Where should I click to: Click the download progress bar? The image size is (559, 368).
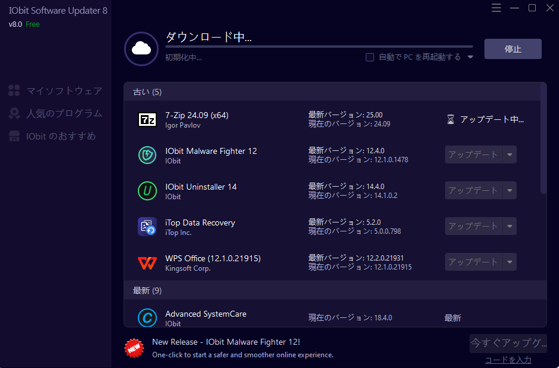[319, 47]
